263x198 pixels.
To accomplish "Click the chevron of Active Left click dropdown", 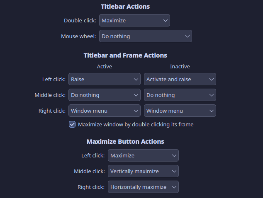I will [x=136, y=79].
